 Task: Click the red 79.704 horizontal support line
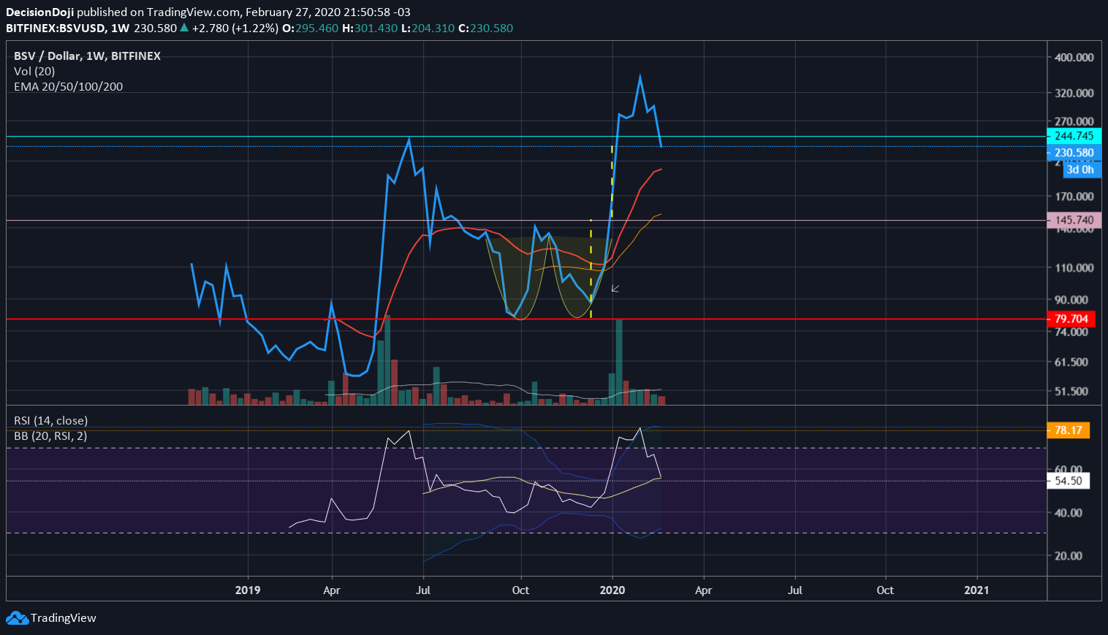[526, 319]
